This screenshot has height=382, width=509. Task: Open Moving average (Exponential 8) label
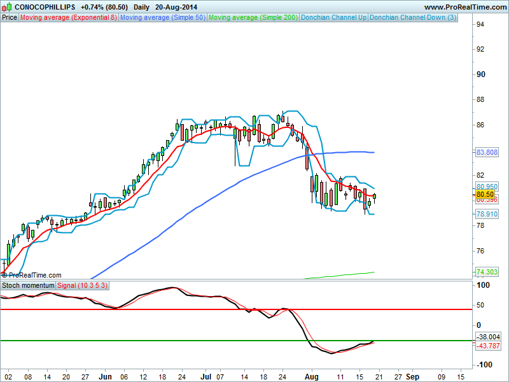click(x=69, y=18)
